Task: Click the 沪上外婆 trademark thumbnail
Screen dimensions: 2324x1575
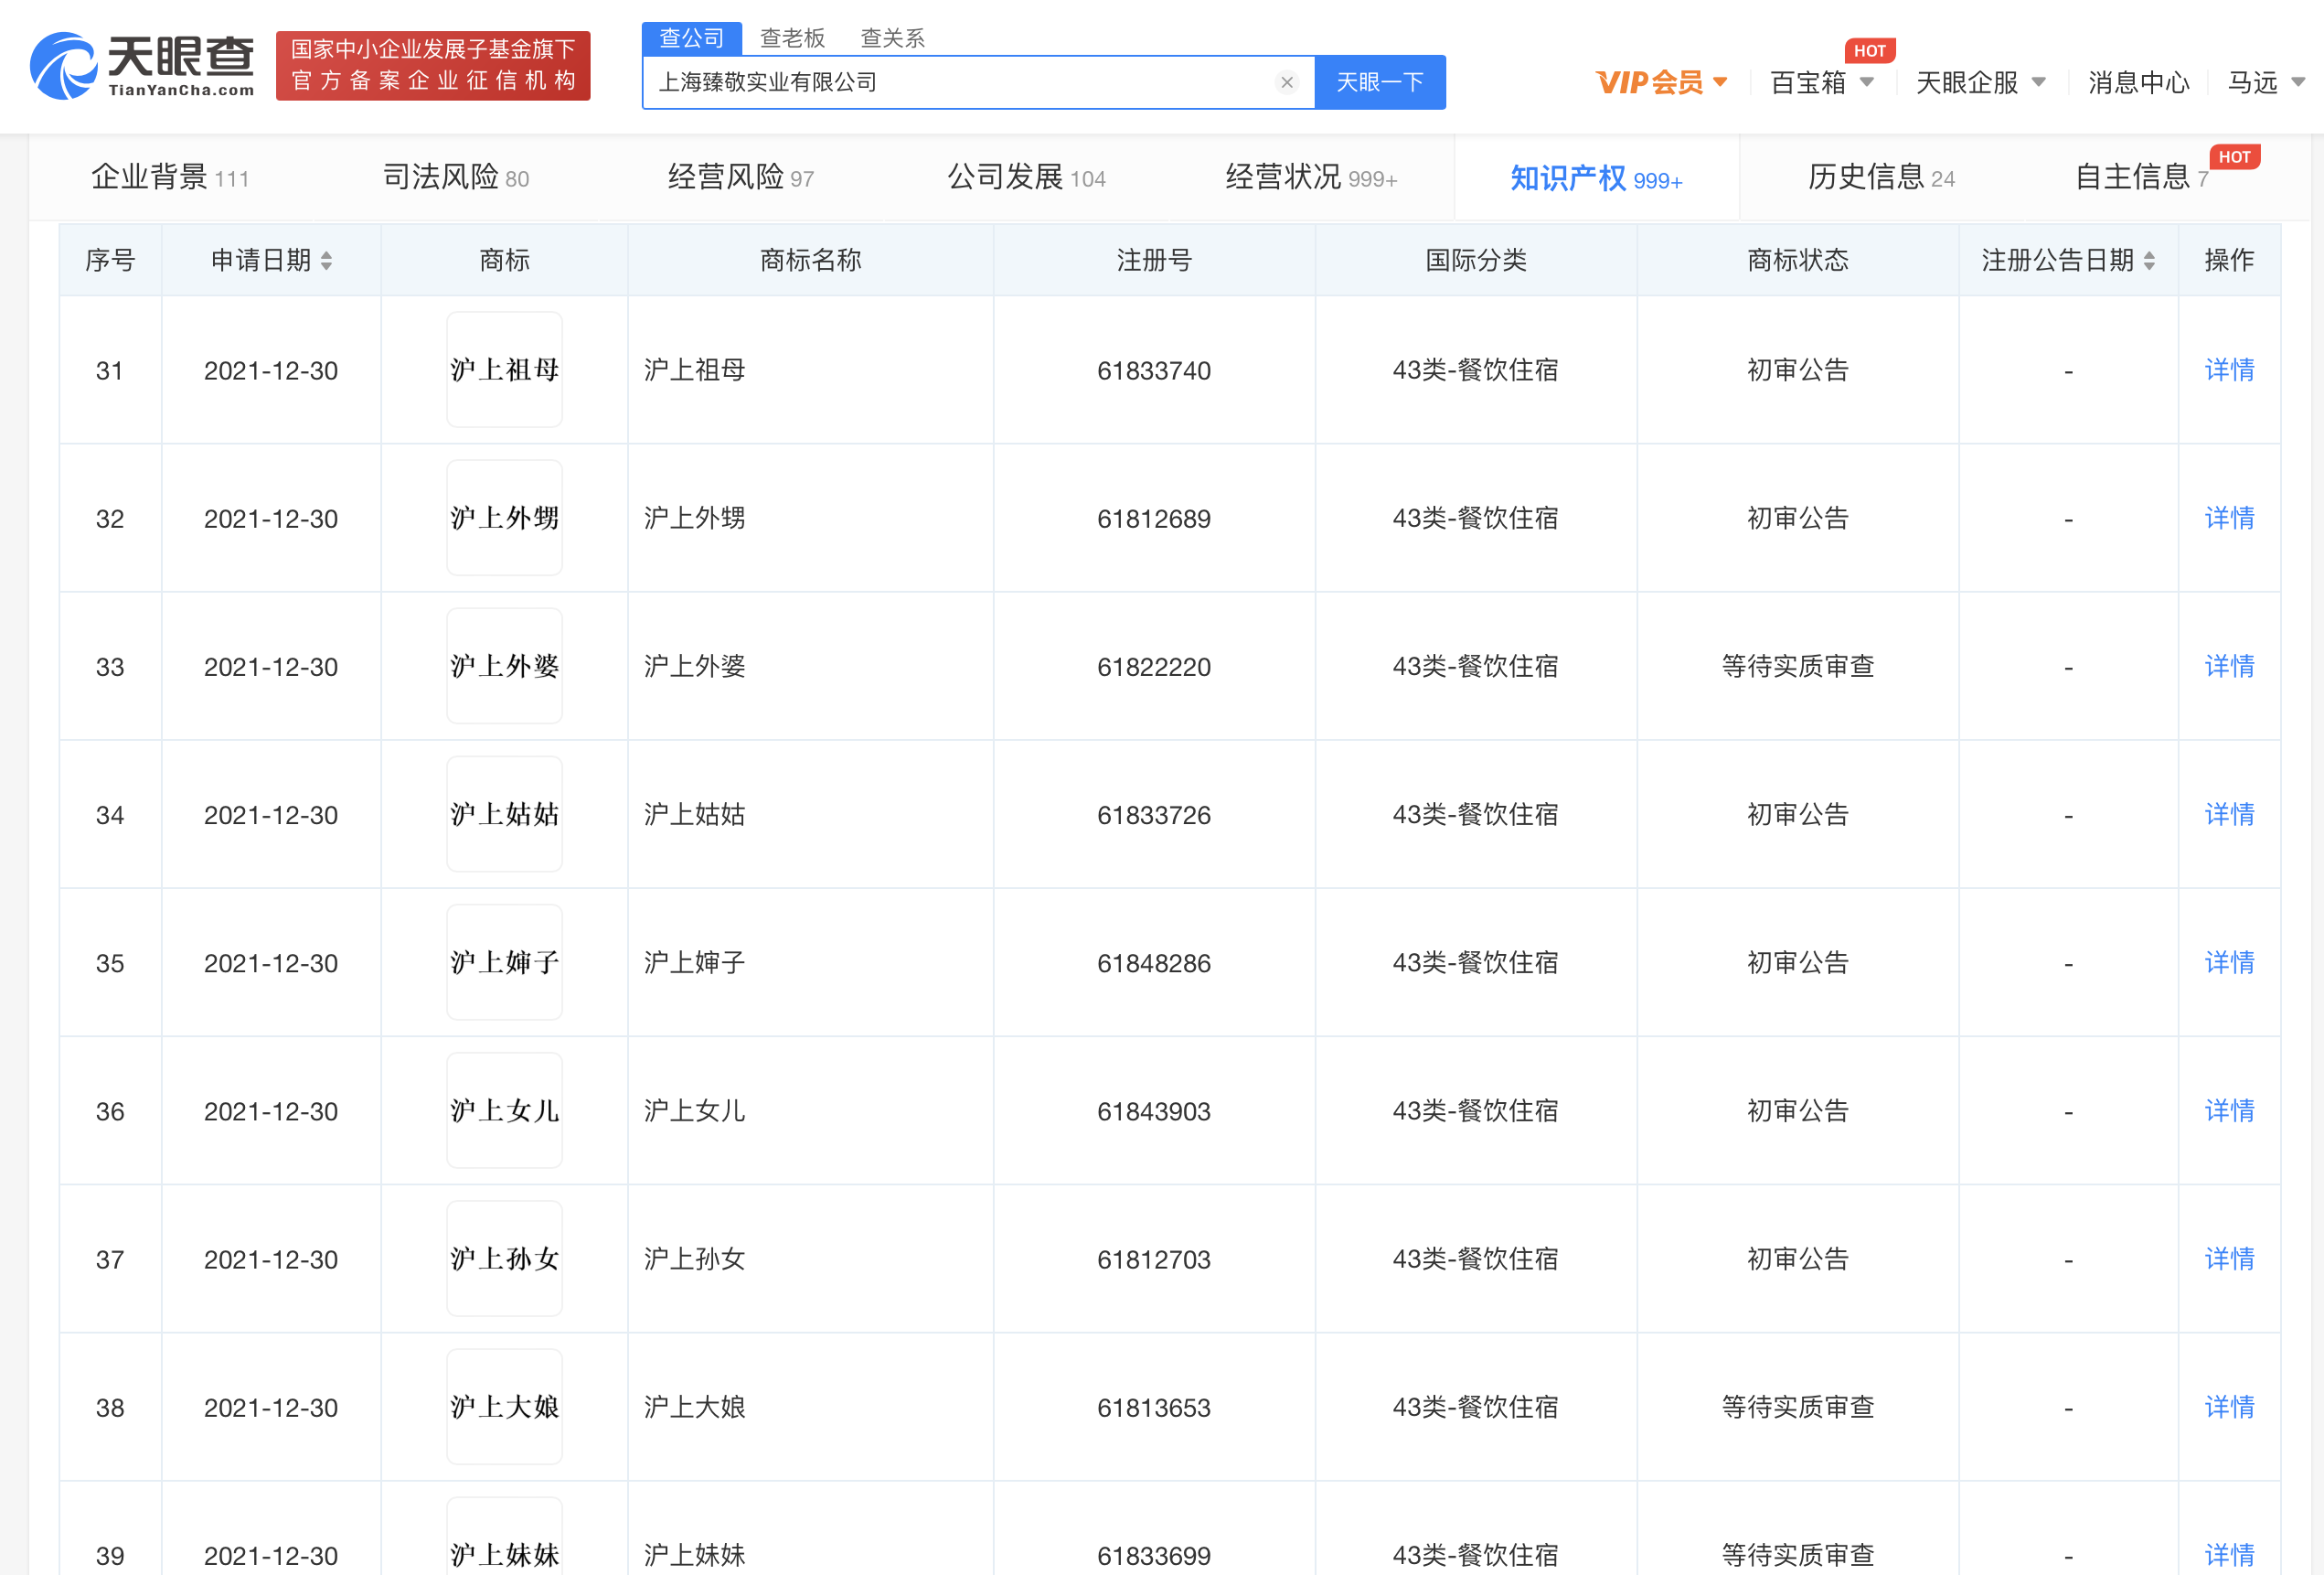Action: [504, 666]
